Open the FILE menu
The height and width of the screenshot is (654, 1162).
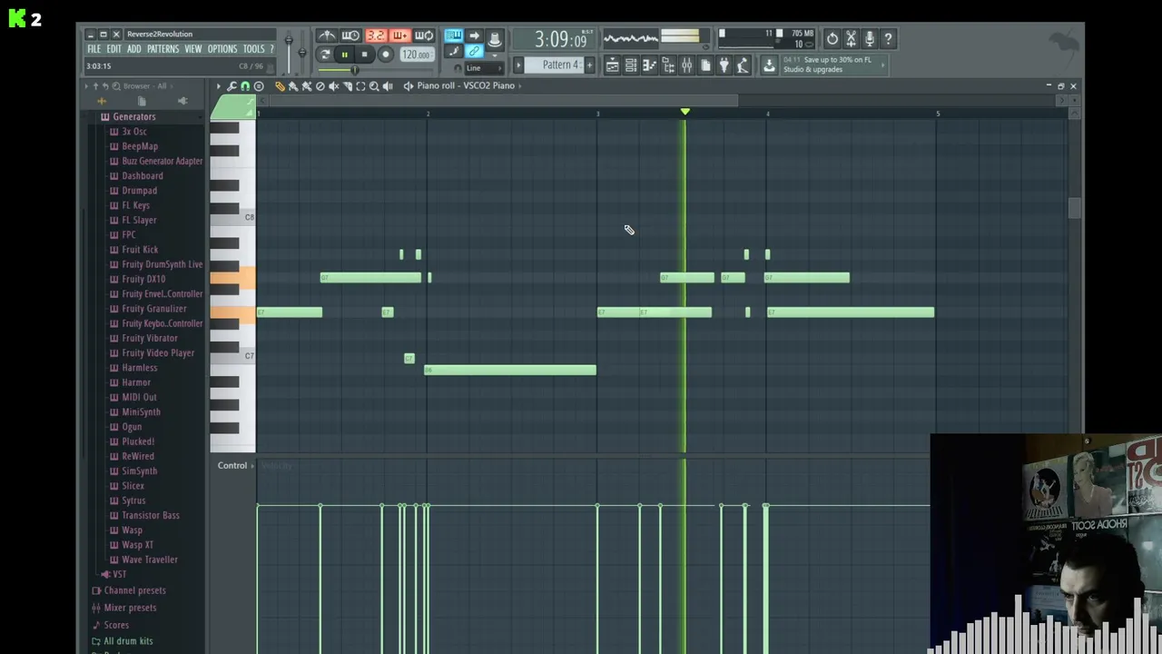click(94, 49)
